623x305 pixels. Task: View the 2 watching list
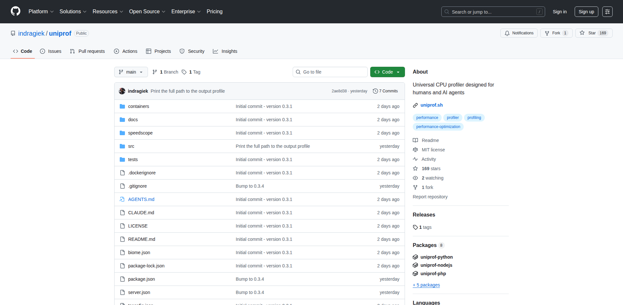click(x=428, y=178)
